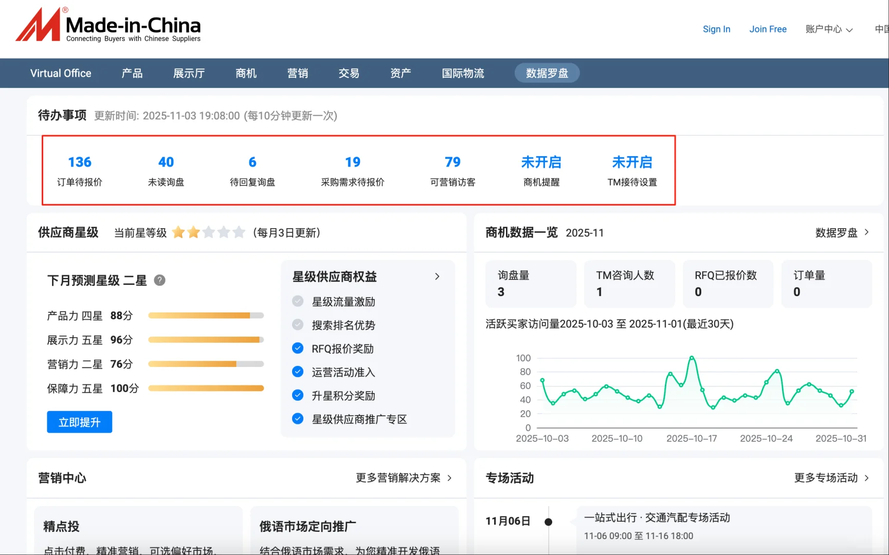This screenshot has width=889, height=555.
Task: Open the help tooltip beside 下月预测星级
Action: point(159,281)
